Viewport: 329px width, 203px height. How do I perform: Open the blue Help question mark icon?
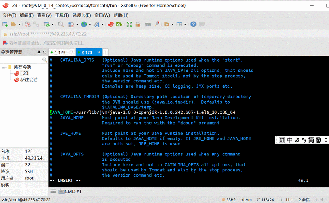(x=193, y=24)
